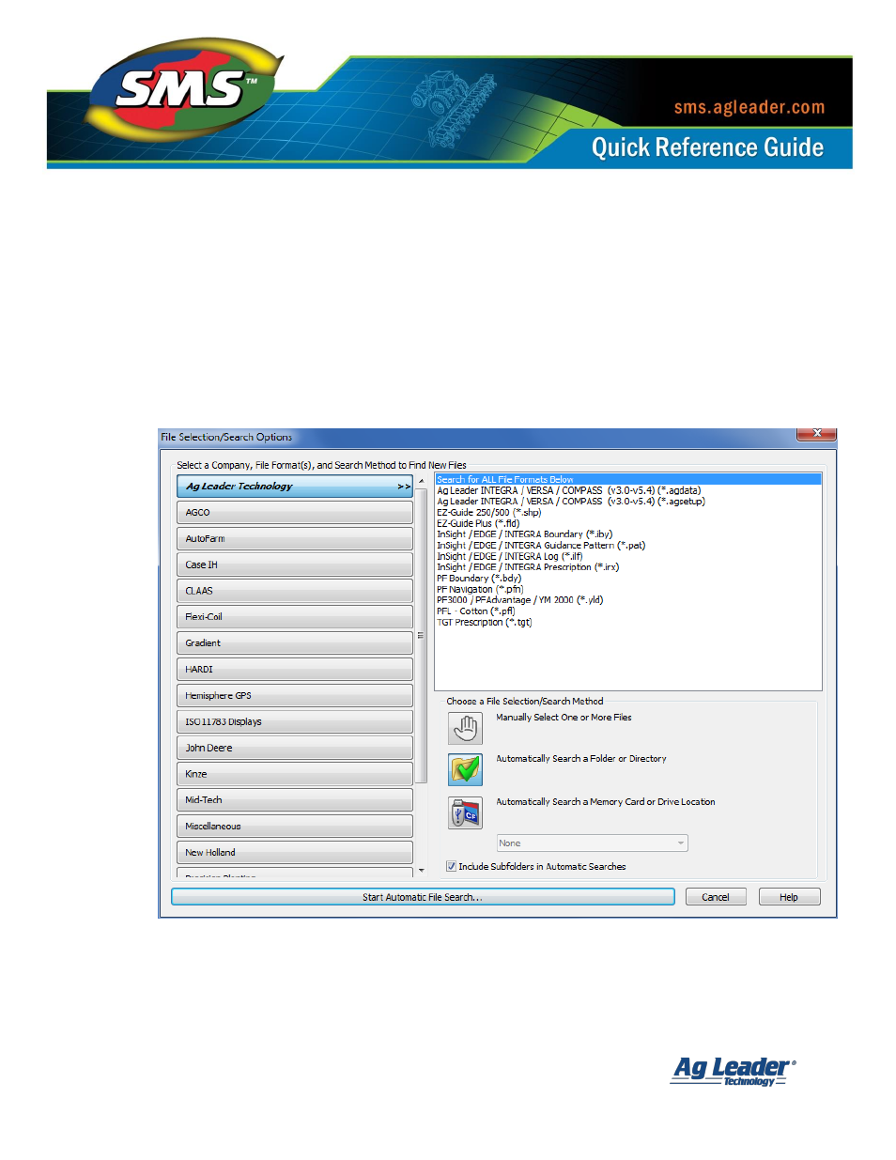Select the Ag Leader INTEGRA (*.agdata) format
This screenshot has height=1160, width=896.
pos(568,490)
